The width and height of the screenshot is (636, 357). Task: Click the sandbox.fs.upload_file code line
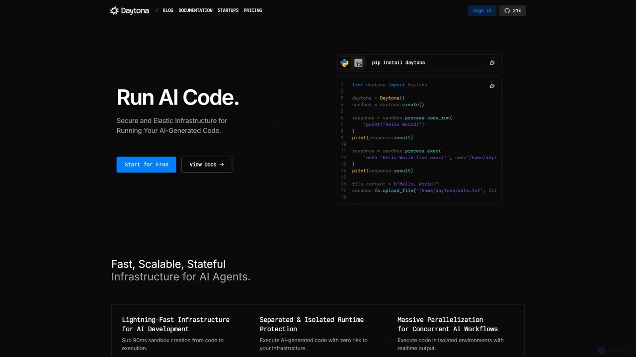[424, 190]
